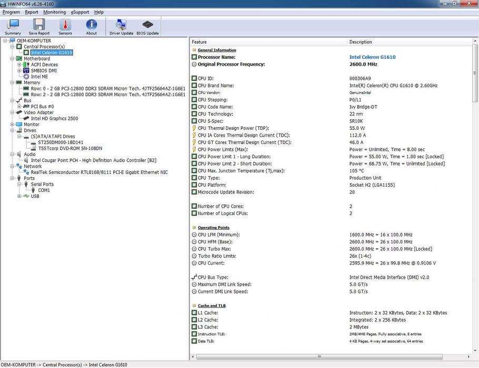Select the ST250DM000-1BD141 drive
Screen dimensions: 479x368
tap(61, 142)
